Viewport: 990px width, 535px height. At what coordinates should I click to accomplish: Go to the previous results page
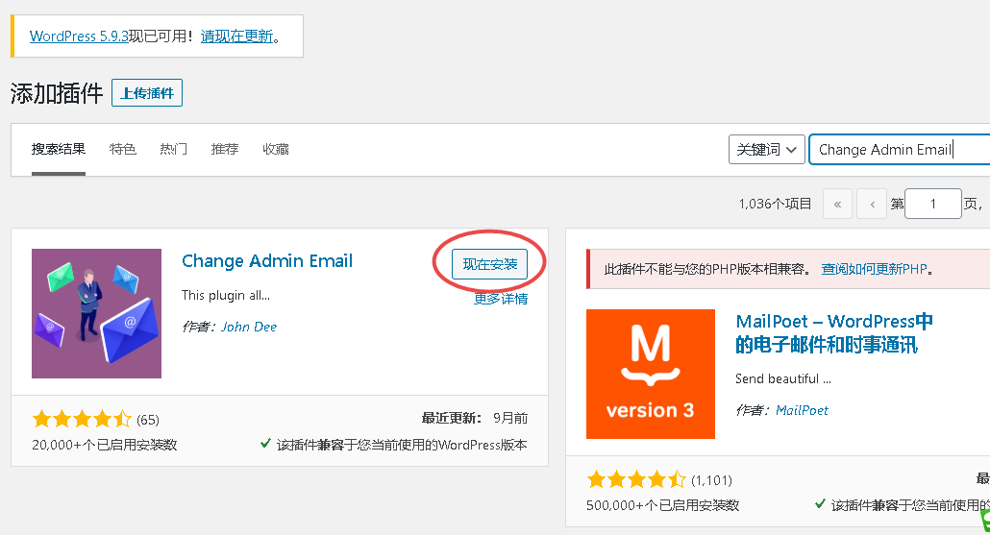[x=872, y=204]
